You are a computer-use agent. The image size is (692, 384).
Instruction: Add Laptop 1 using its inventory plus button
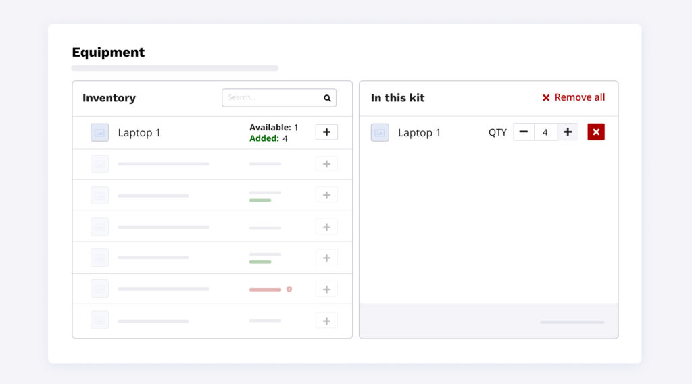click(x=326, y=132)
